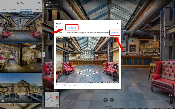The width and height of the screenshot is (175, 109).
Task: Go back using the arrow beside Dial Arch
Action: tap(3, 3)
